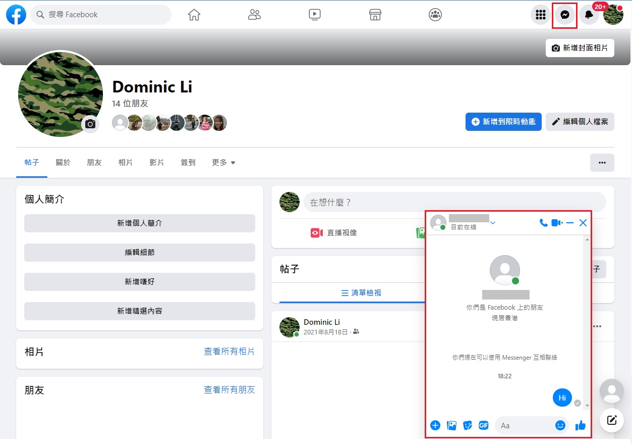
Task: Open the Home feed icon
Action: pos(194,15)
